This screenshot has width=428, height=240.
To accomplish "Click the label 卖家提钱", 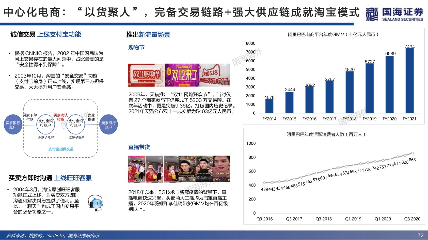I will pyautogui.click(x=91, y=117).
